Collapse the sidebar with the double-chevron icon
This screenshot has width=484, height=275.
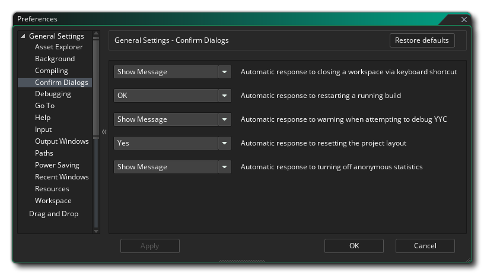click(x=104, y=131)
